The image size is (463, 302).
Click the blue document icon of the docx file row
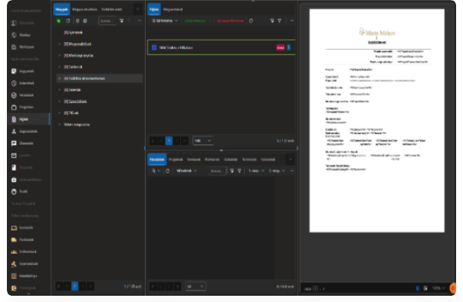coord(154,47)
